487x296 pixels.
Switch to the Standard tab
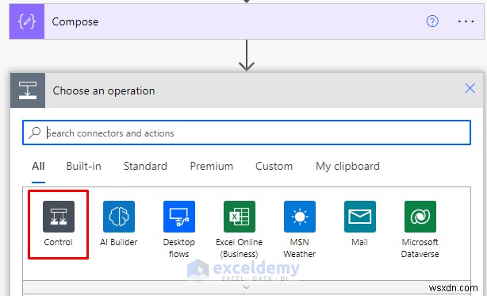click(x=145, y=166)
